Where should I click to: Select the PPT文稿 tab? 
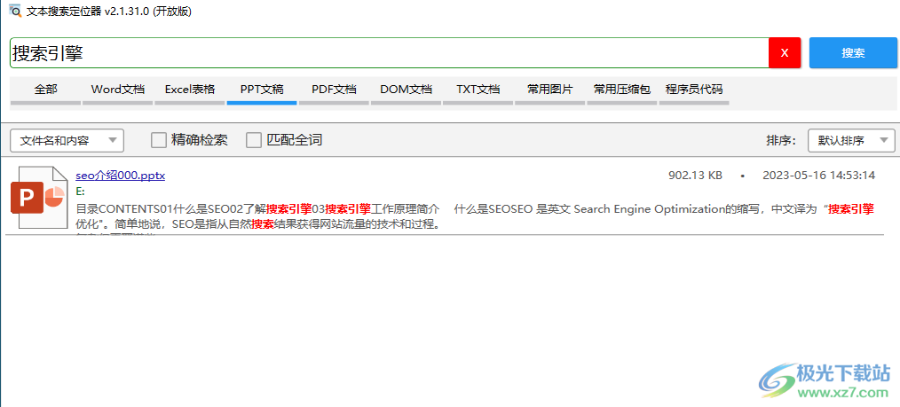pyautogui.click(x=262, y=92)
